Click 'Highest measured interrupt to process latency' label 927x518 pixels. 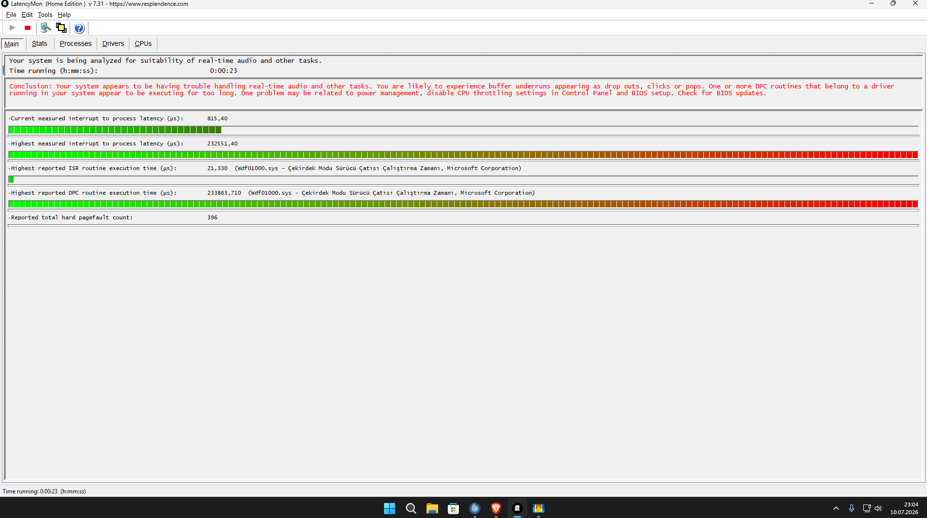(x=97, y=144)
